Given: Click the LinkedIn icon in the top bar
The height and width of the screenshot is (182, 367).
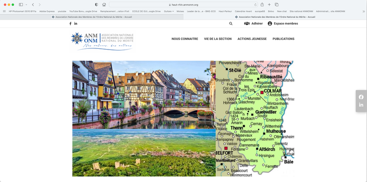Looking at the screenshot, I should pyautogui.click(x=76, y=24).
